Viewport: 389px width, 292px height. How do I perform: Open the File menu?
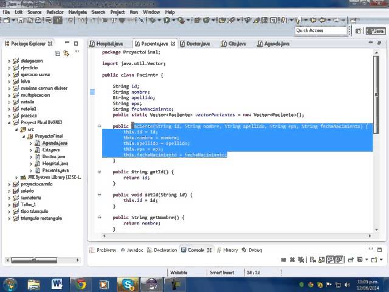pyautogui.click(x=6, y=12)
